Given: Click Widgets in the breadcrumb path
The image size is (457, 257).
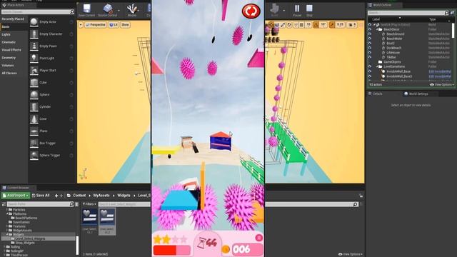Looking at the screenshot, I should 124,196.
